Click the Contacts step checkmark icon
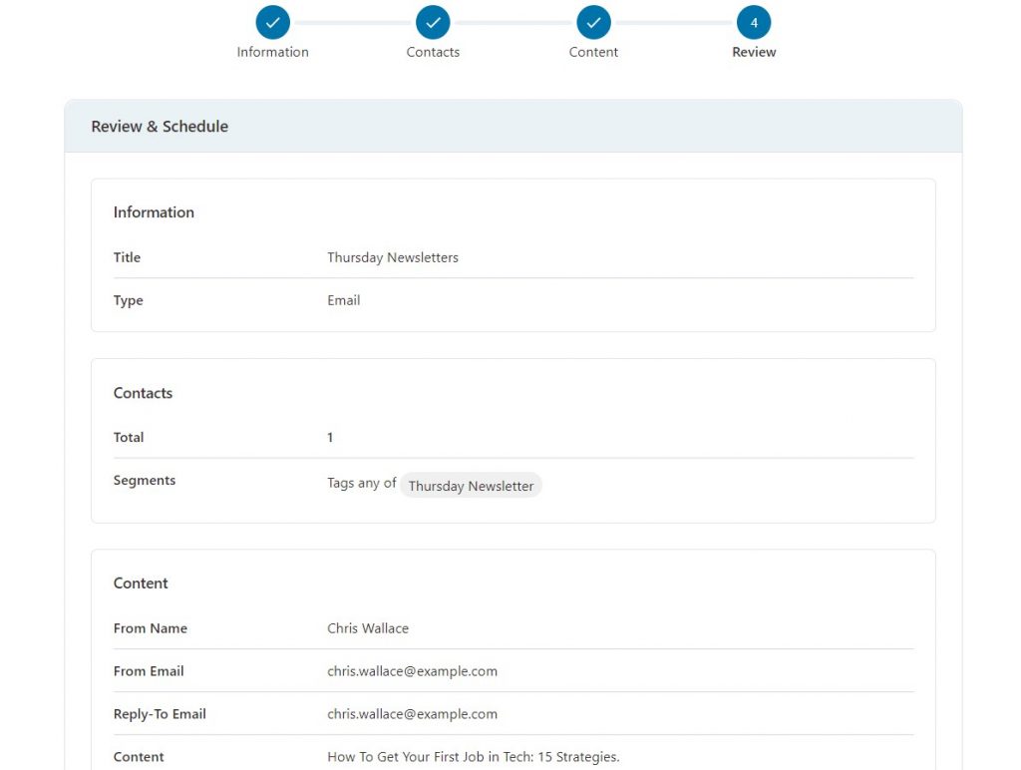This screenshot has height=770, width=1021. point(433,23)
